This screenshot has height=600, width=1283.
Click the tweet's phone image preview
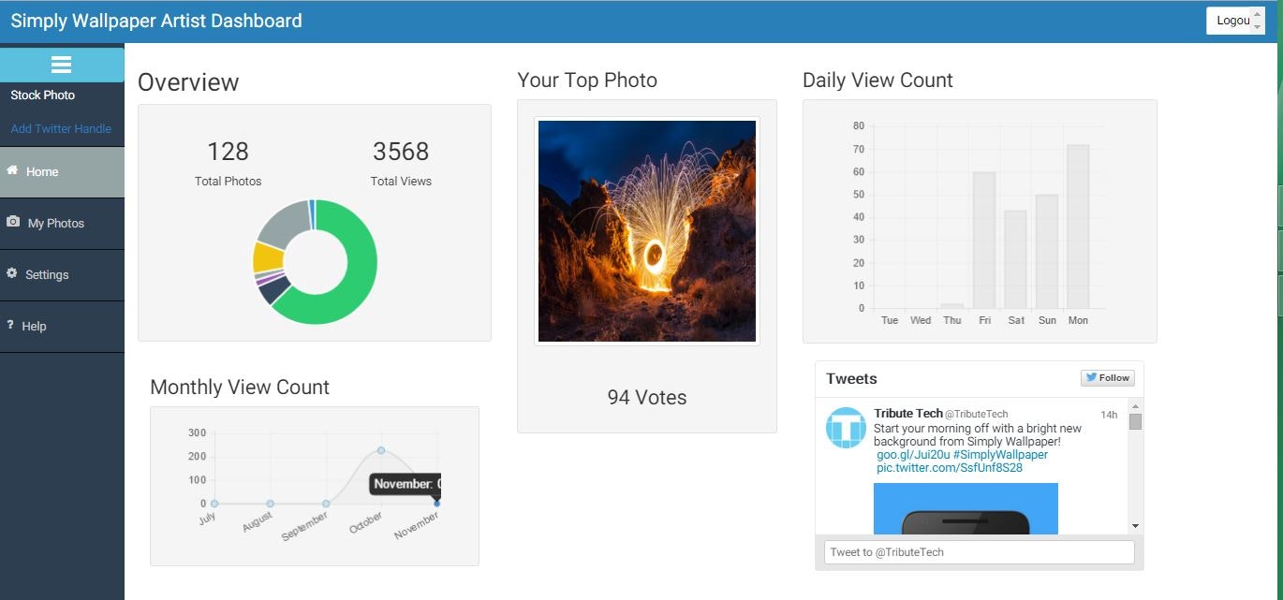pos(966,508)
